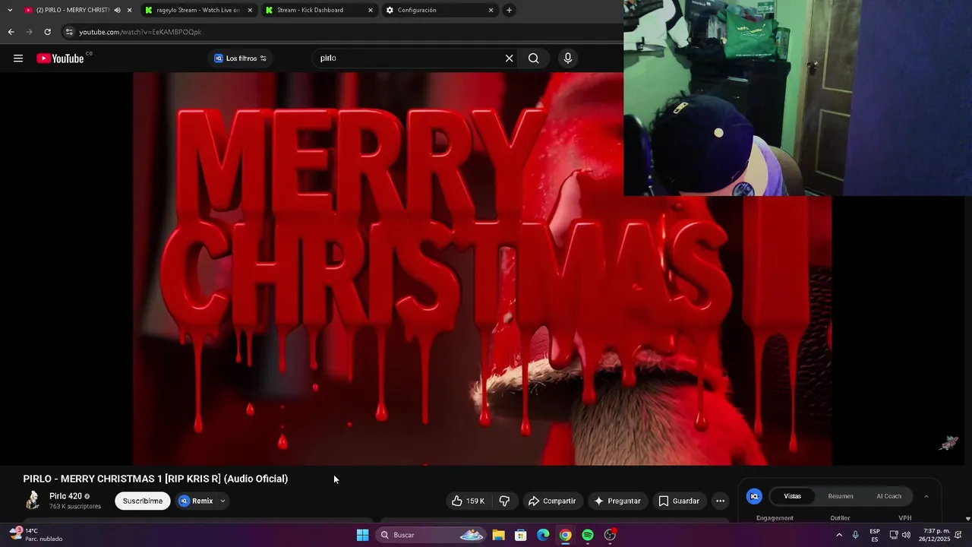Open more actions three-dot menu
972x547 pixels.
(x=720, y=501)
